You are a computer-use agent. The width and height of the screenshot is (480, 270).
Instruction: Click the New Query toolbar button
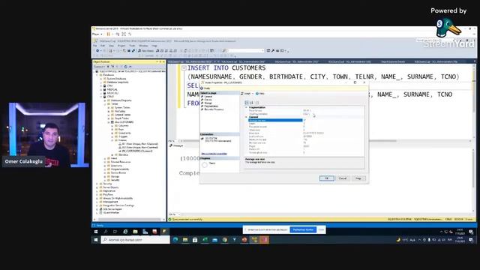coord(145,51)
